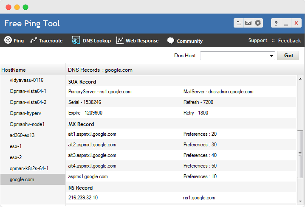Open the Web Response tool
The height and width of the screenshot is (207, 305).
(x=137, y=41)
